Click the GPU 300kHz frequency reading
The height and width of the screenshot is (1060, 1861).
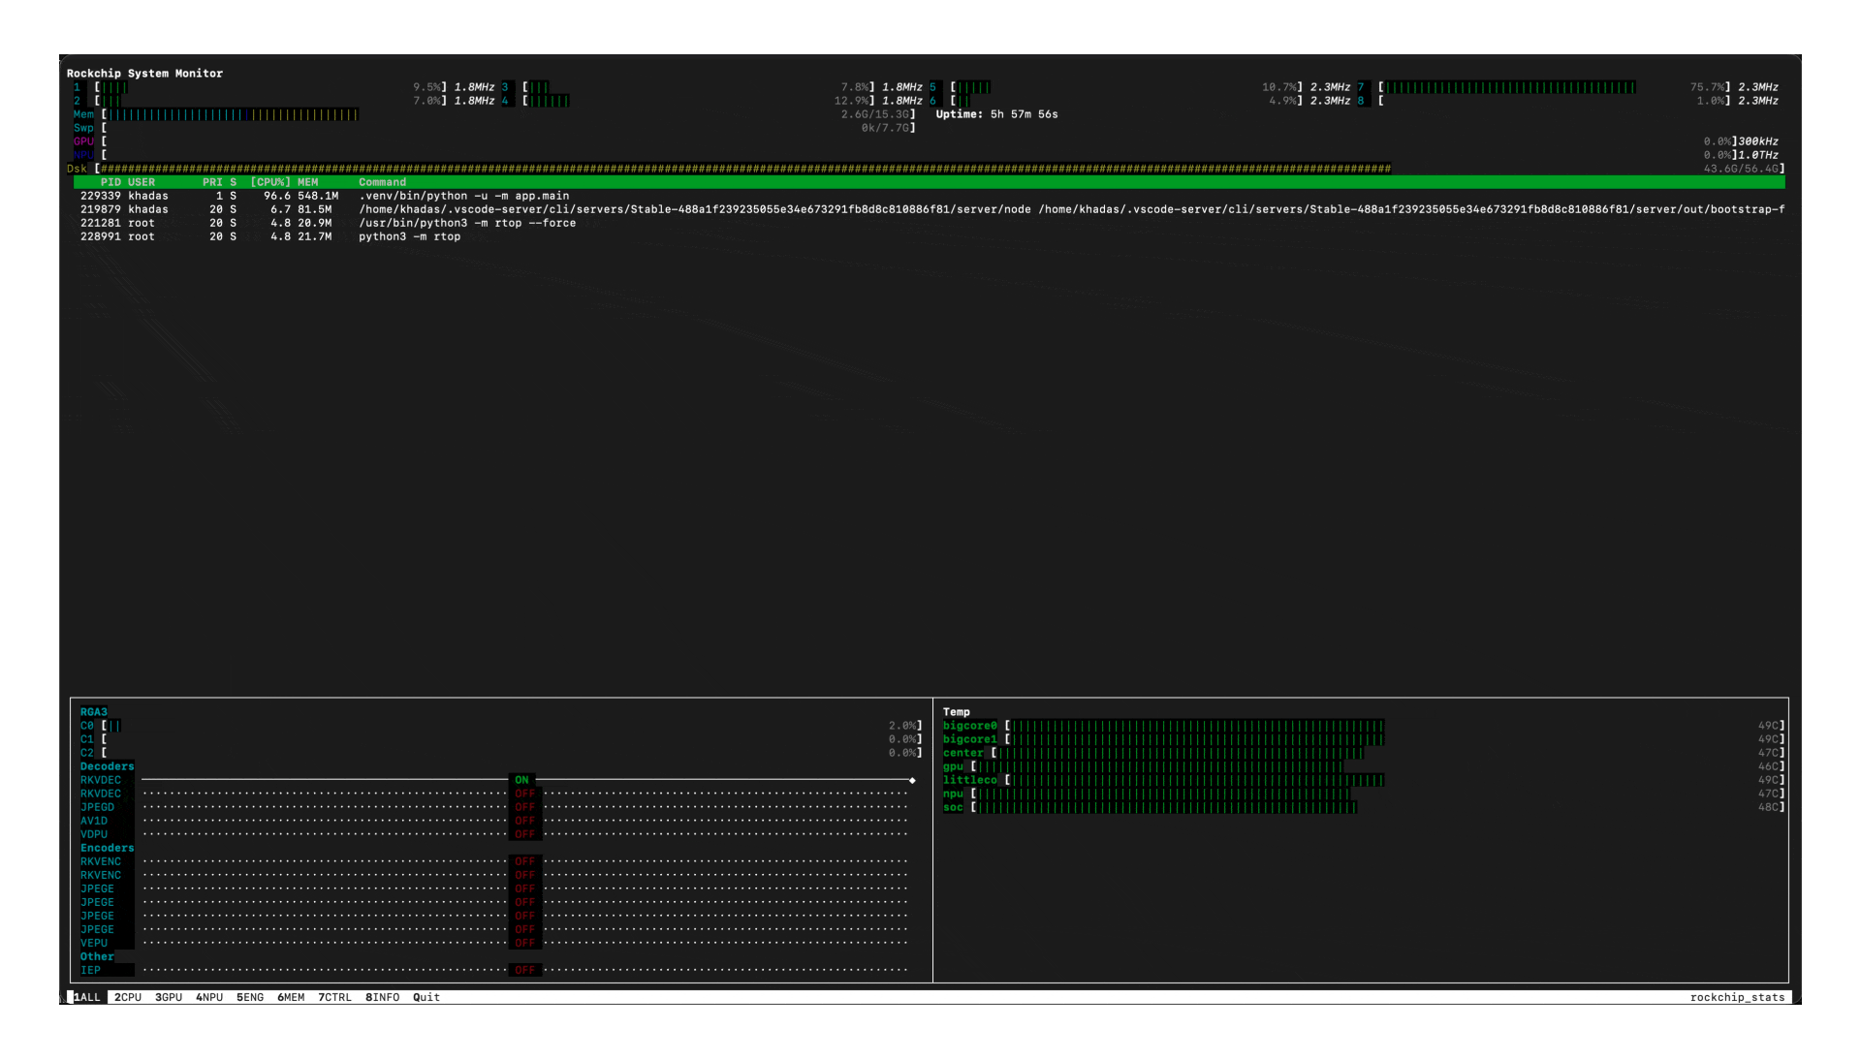pos(1758,141)
